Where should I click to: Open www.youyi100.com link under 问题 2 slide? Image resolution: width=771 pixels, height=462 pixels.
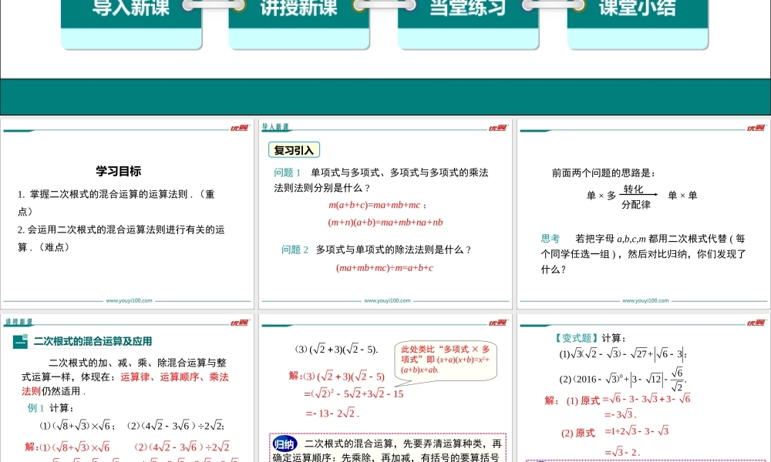(386, 301)
